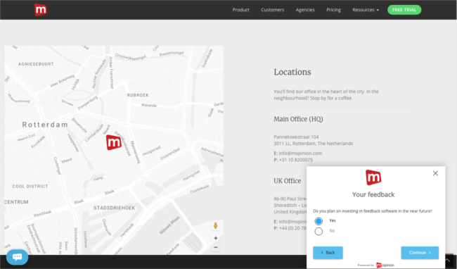Click the UK Office heading

[288, 181]
